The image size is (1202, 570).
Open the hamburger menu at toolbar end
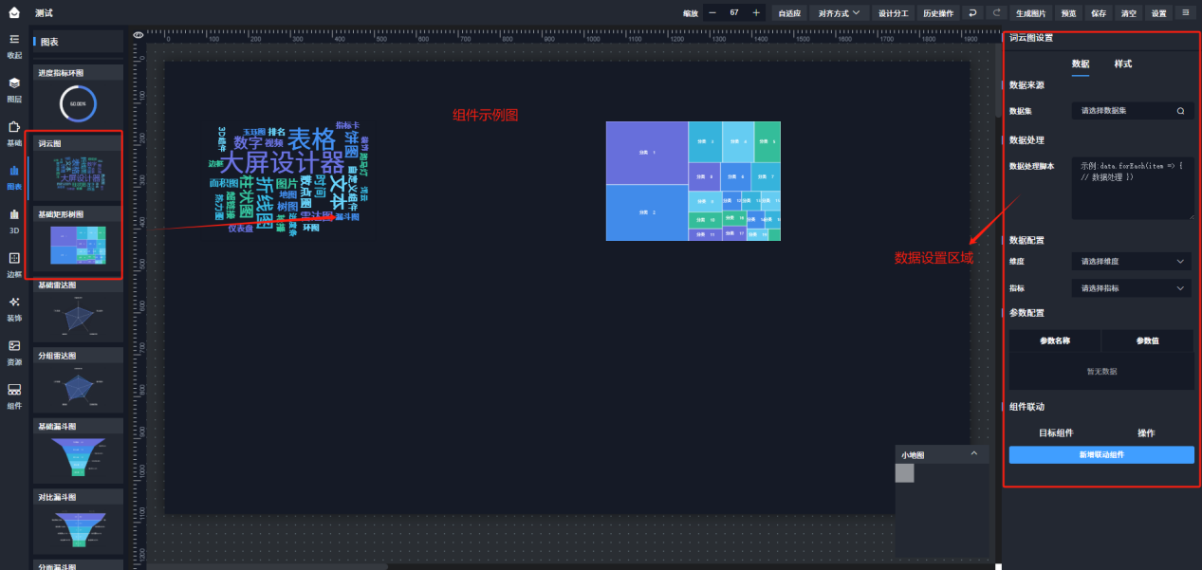pos(1186,13)
